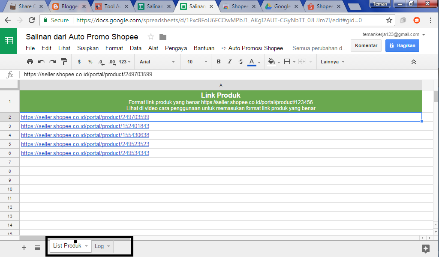Click the Komentar button

pos(366,45)
